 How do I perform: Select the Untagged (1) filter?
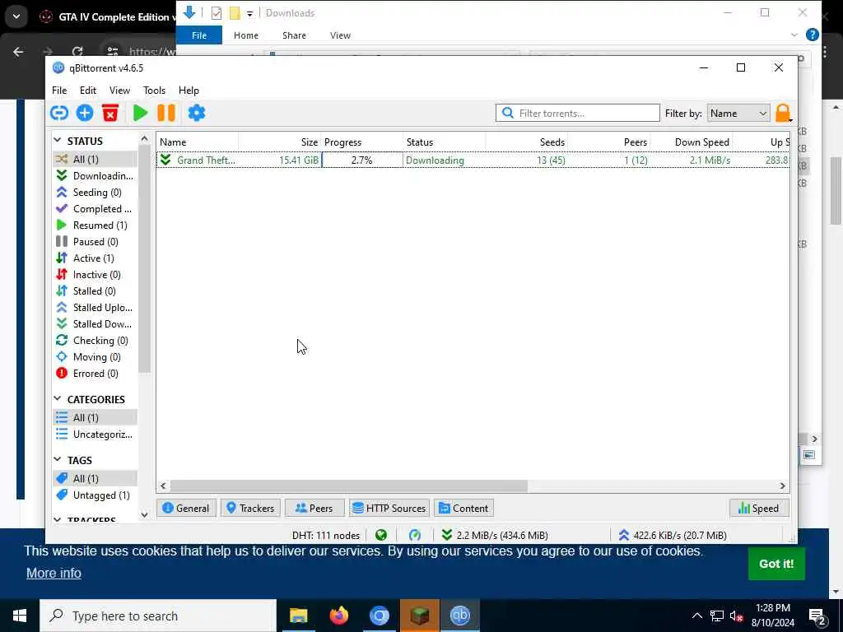tap(95, 495)
